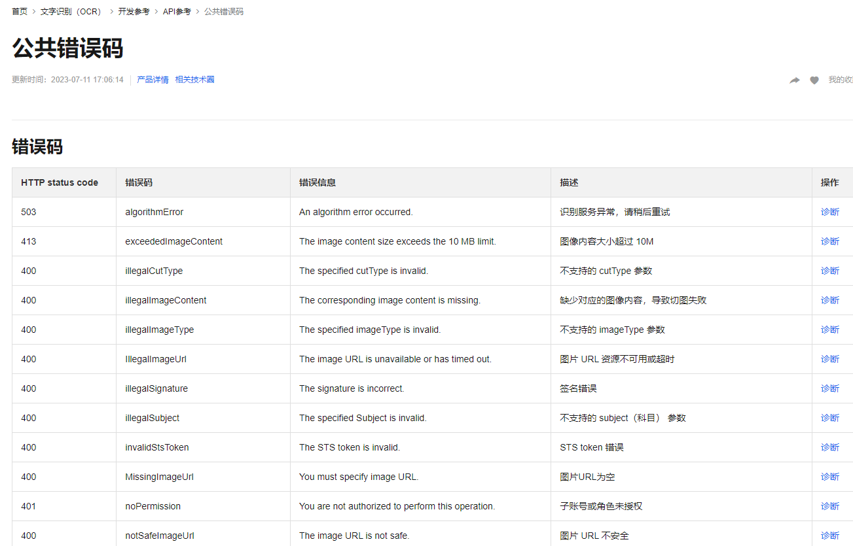Click 诊断 for exceededImageContent row
Viewport: 853px width, 546px height.
pyautogui.click(x=830, y=241)
